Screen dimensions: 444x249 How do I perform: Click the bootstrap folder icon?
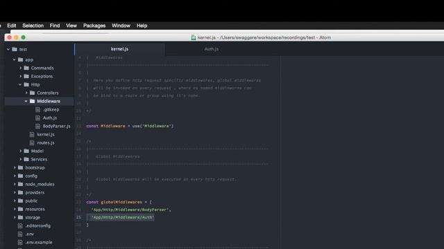20,167
